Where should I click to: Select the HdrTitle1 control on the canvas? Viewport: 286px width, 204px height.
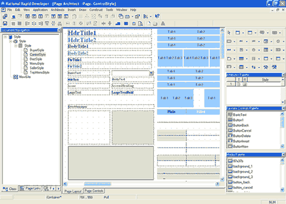tap(110, 33)
